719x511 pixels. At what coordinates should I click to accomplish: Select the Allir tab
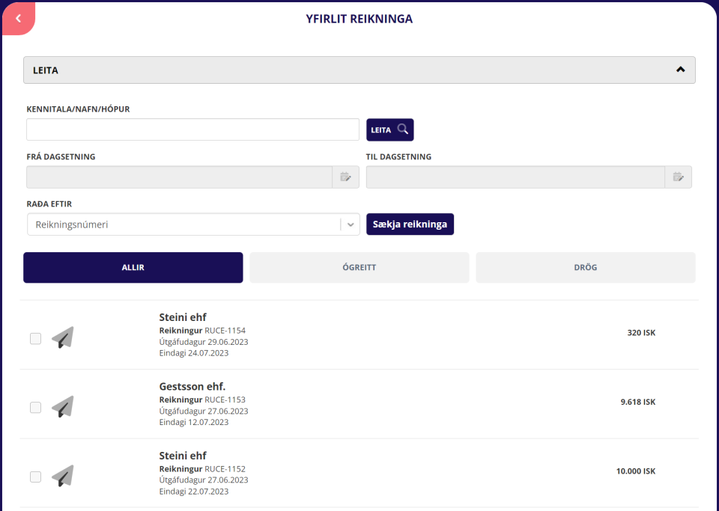tap(133, 267)
